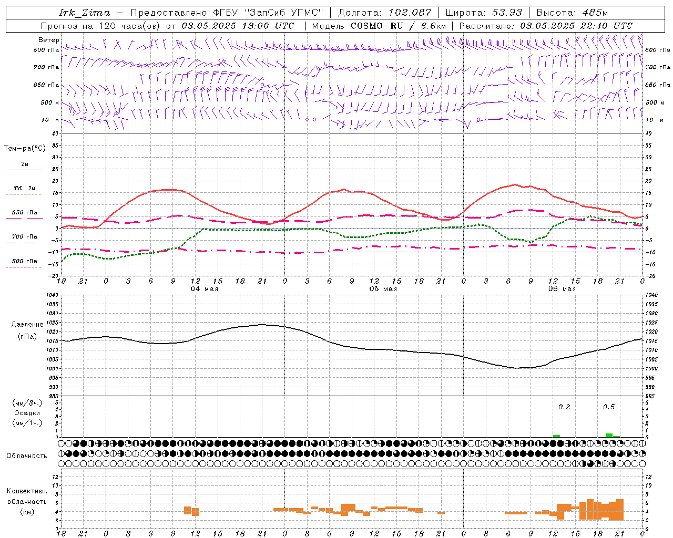
Task: Click the latitude value Широта: 53.93
Action: [x=484, y=13]
